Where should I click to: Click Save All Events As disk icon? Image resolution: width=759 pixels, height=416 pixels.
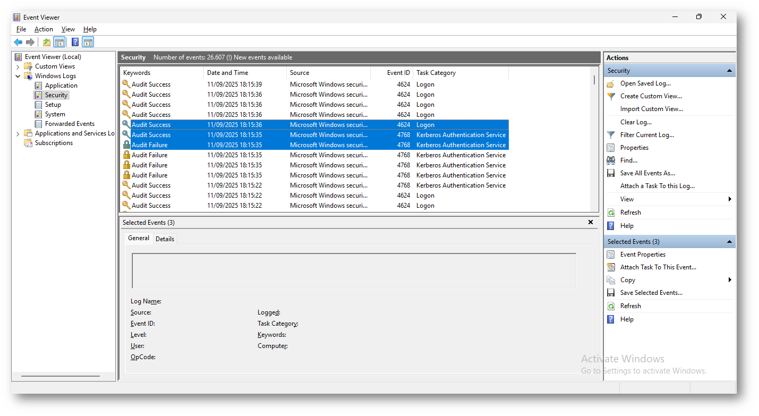pyautogui.click(x=611, y=173)
